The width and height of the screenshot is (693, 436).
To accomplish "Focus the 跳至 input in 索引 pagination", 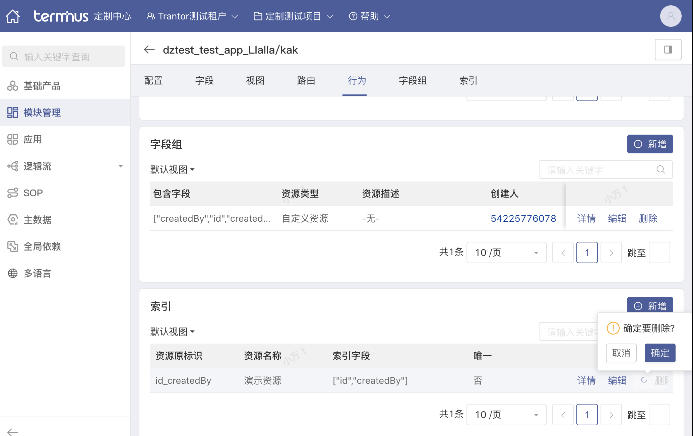I will [x=659, y=415].
